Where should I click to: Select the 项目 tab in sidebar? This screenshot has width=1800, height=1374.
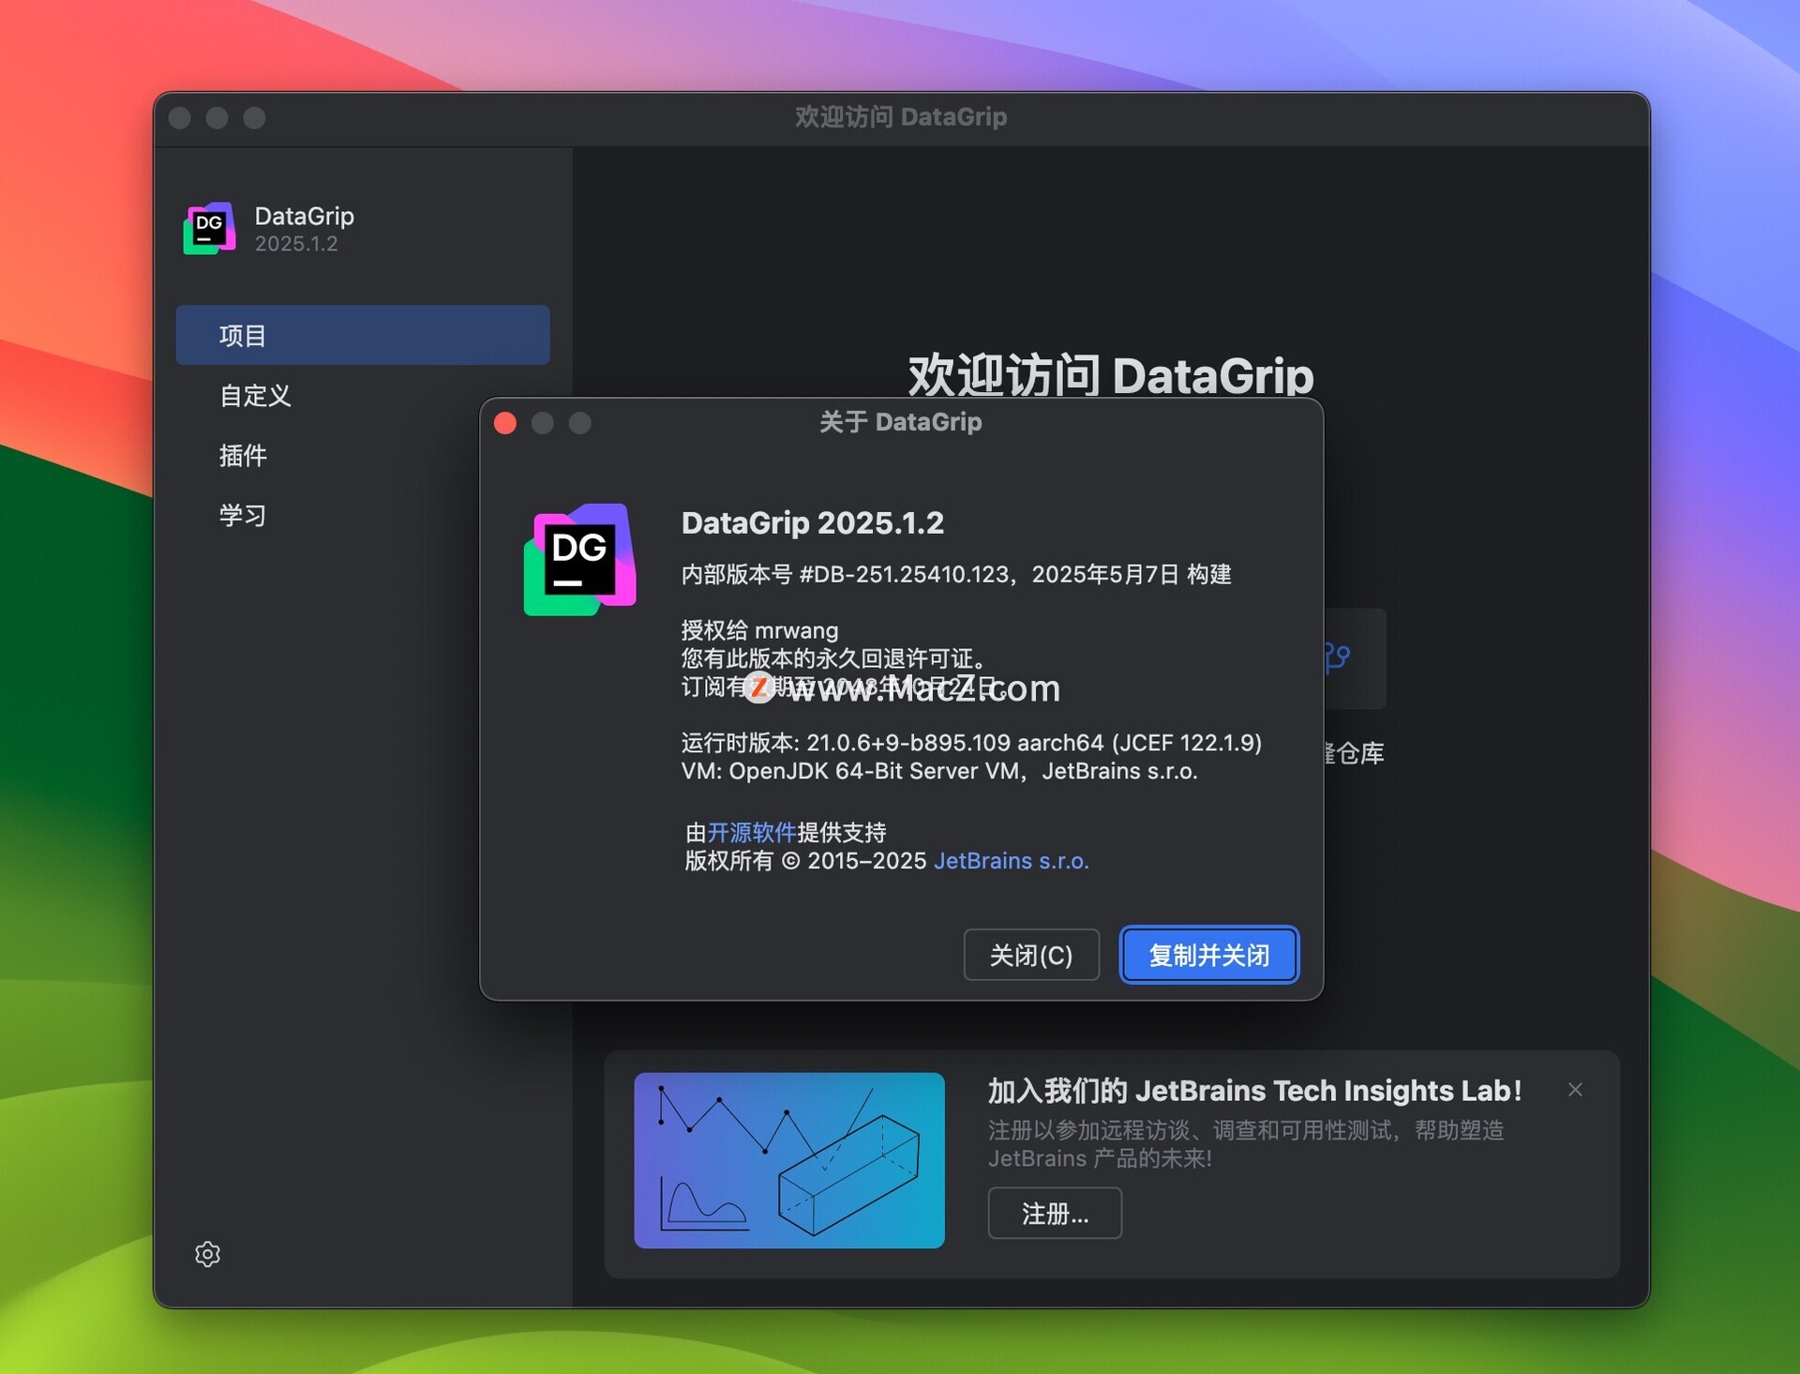[363, 335]
